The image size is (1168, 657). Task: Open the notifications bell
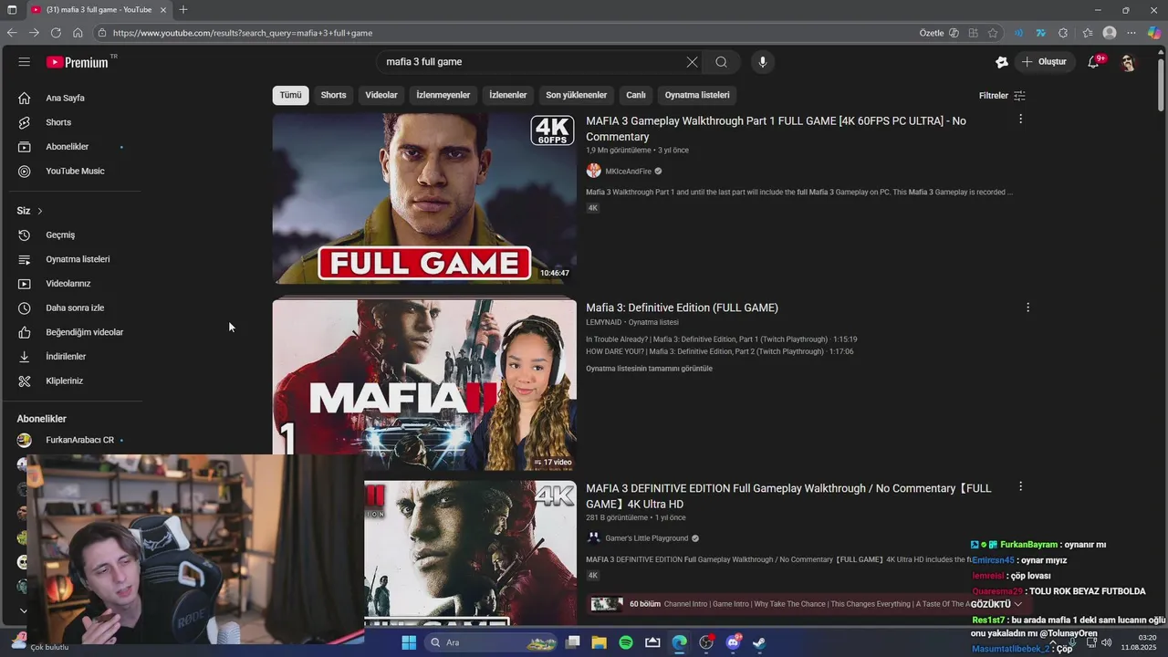pyautogui.click(x=1094, y=62)
